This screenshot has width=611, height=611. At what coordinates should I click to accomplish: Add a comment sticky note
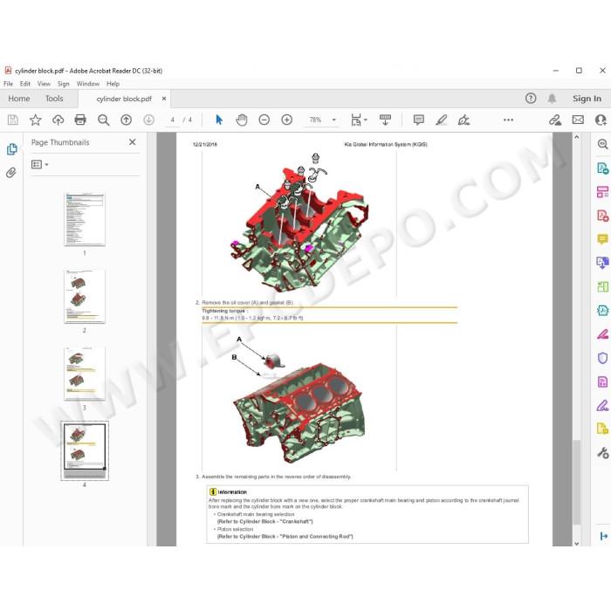pos(418,120)
